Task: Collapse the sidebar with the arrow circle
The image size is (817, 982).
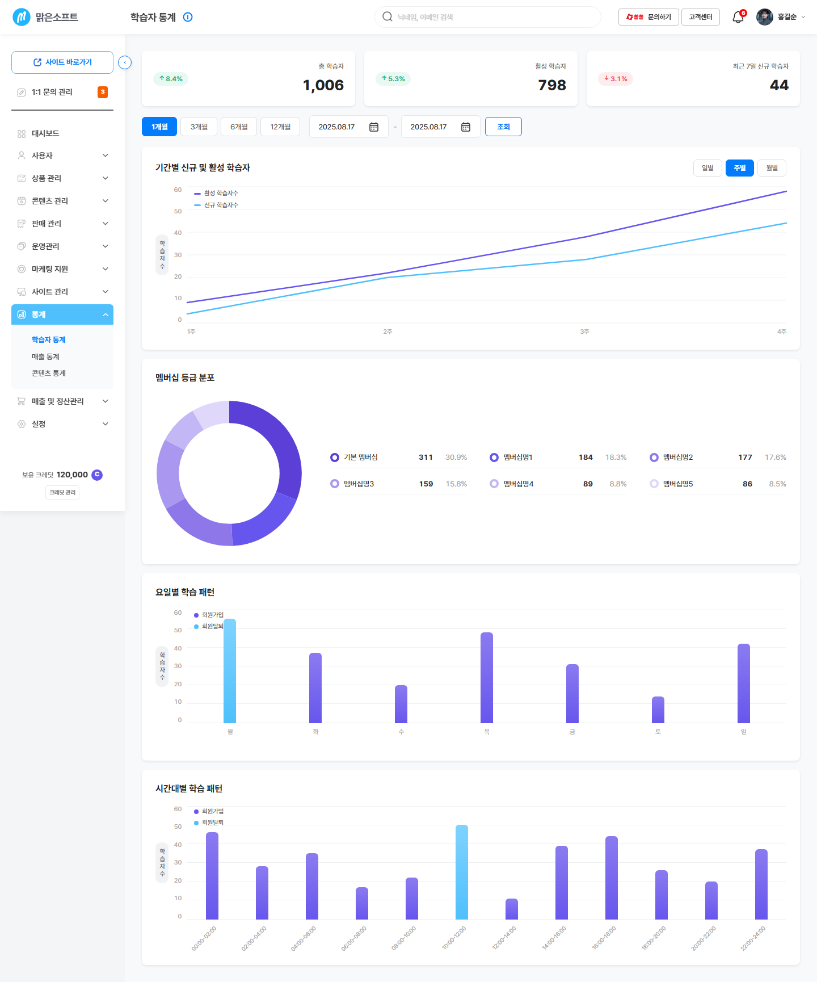Action: coord(125,62)
